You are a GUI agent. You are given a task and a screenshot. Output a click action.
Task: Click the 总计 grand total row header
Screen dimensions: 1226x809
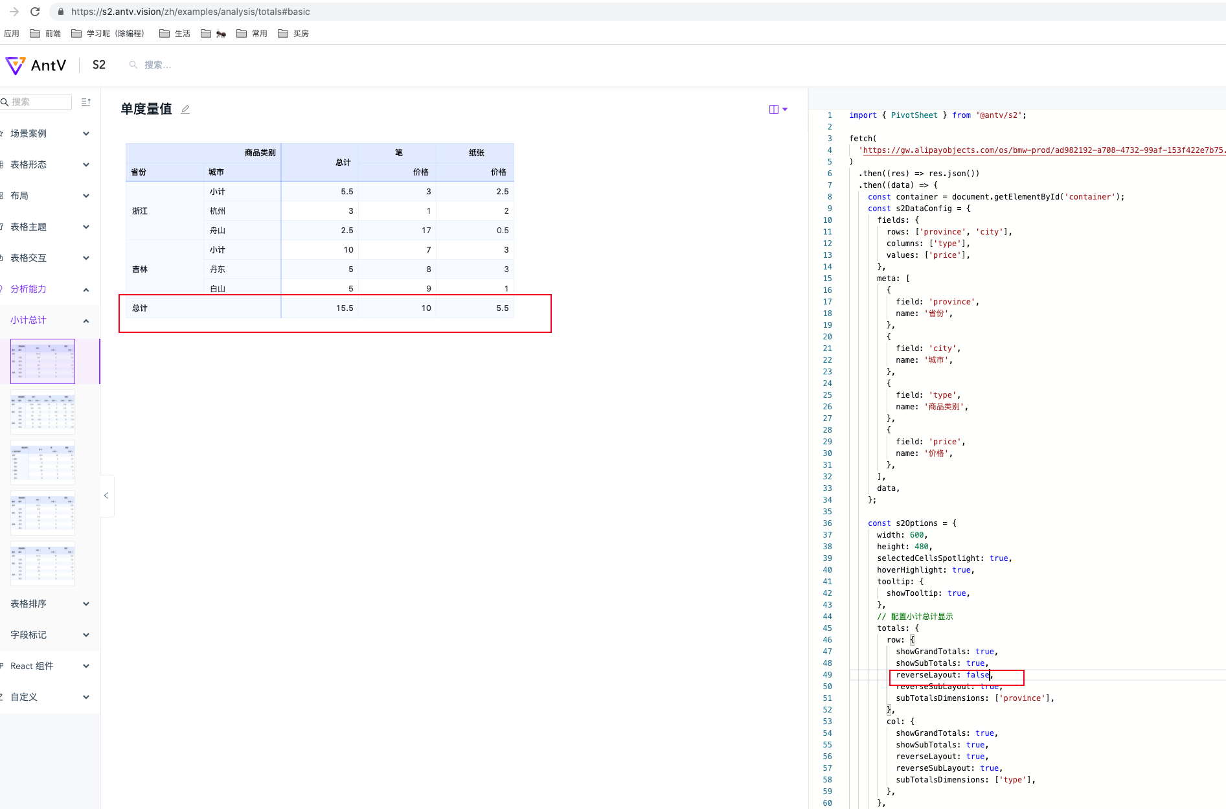click(x=203, y=308)
